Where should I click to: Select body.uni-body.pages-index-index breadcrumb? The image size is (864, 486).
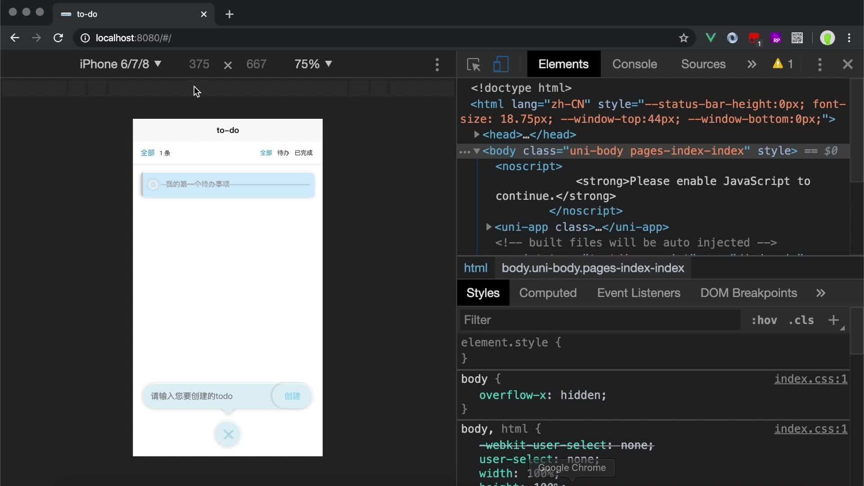tap(593, 268)
